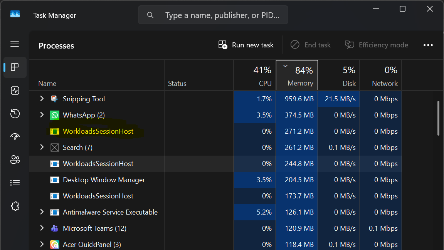Sort processes by the Disk column
The image size is (444, 250).
pos(339,76)
